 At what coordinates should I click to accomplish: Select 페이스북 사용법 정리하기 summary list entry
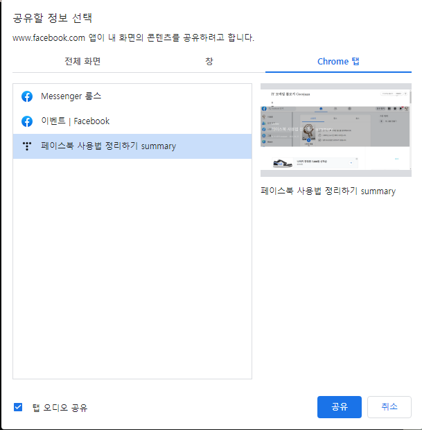click(x=132, y=146)
